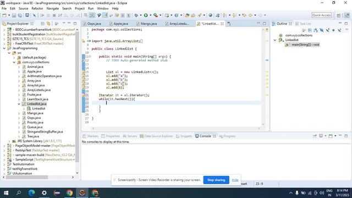
Task: Toggle Link with Editor in Project Explorer
Action: [x=49, y=24]
